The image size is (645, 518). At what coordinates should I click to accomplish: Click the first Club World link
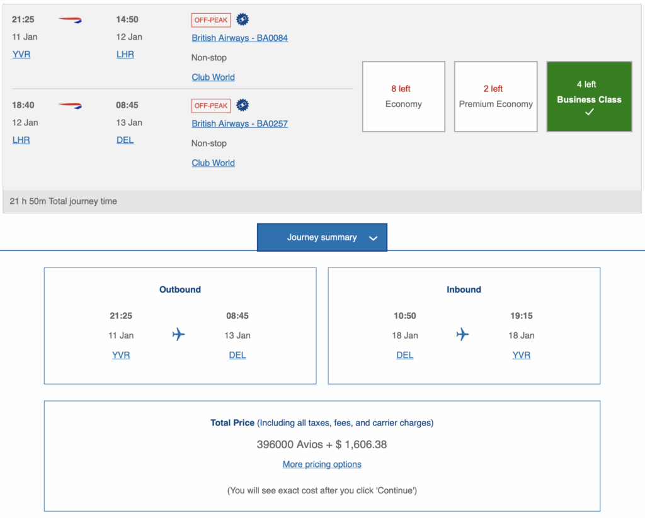point(213,77)
